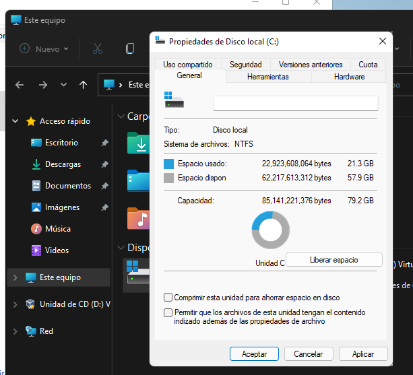
Task: Click the pin icon next to Descargas
Action: pos(105,164)
